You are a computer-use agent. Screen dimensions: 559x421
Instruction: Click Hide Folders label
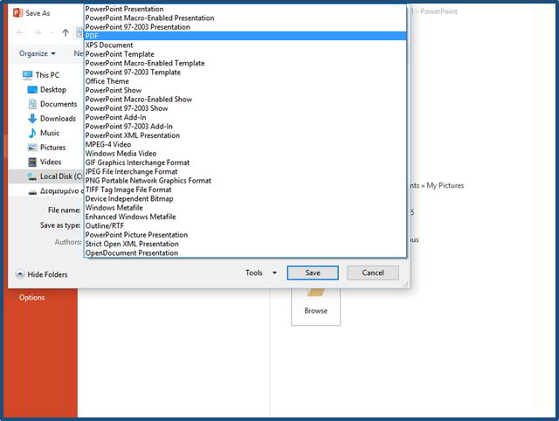pos(47,274)
